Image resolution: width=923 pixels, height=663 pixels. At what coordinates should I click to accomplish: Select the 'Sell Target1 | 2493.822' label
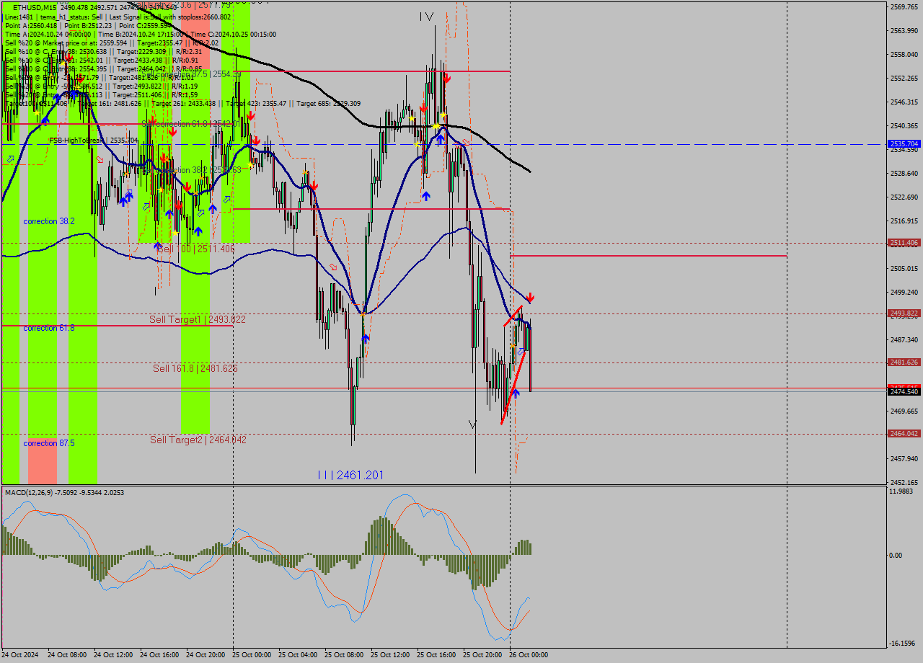198,319
